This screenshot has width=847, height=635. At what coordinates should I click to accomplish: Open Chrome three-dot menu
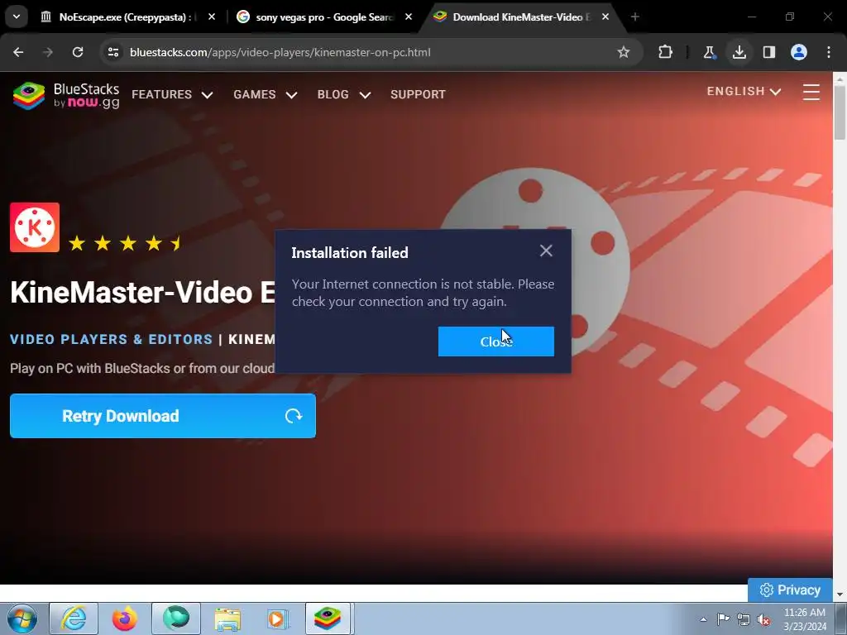coord(829,52)
